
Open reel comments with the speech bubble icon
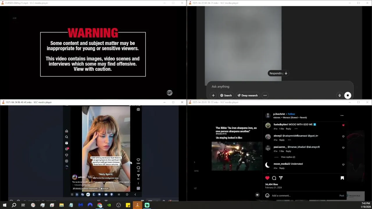138,168
